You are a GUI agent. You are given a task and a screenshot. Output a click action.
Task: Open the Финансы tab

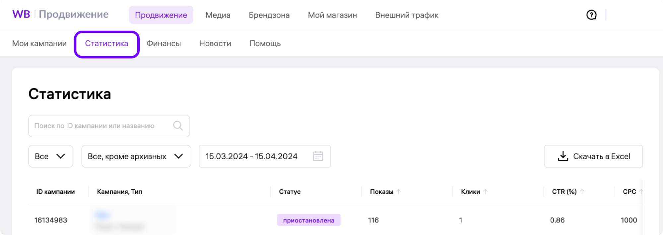coord(164,44)
